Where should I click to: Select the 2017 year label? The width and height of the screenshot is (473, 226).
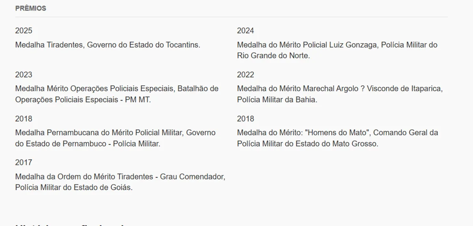point(24,162)
